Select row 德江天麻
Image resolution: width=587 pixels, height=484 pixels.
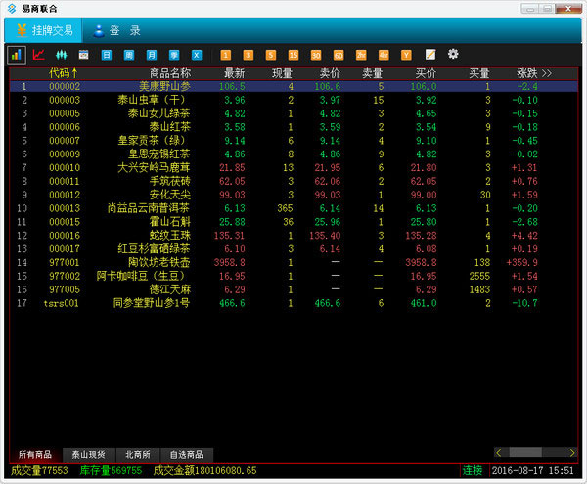(293, 289)
